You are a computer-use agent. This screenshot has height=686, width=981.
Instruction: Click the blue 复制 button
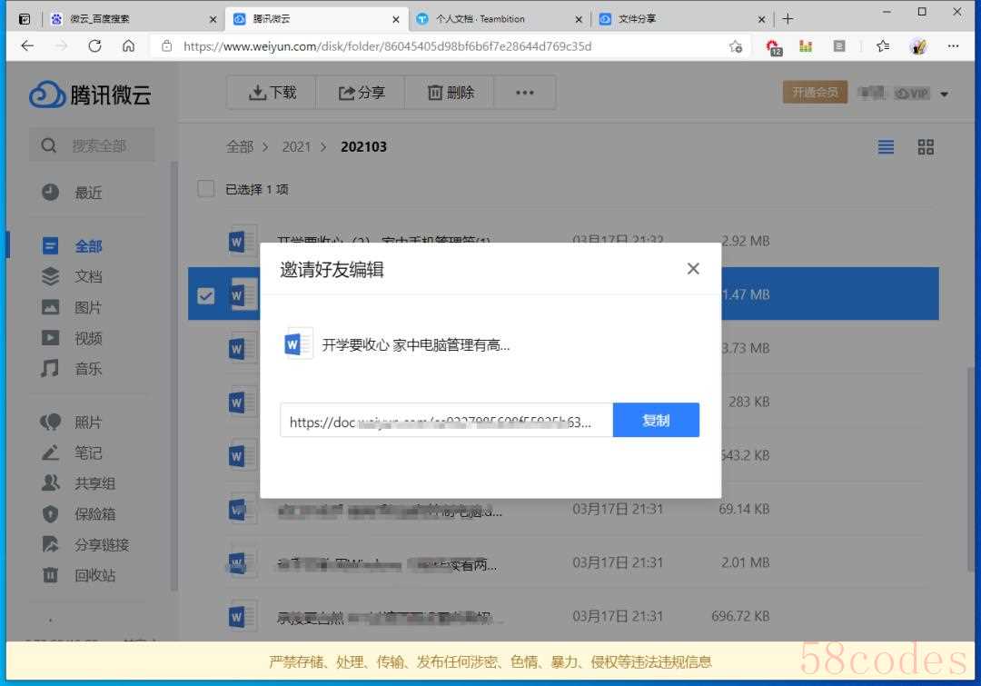tap(656, 421)
